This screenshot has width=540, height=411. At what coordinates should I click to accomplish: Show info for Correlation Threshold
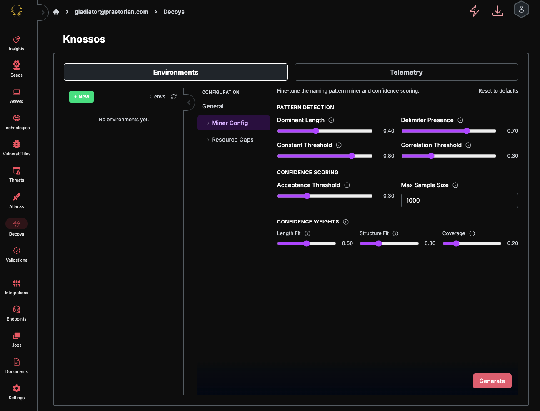[468, 145]
